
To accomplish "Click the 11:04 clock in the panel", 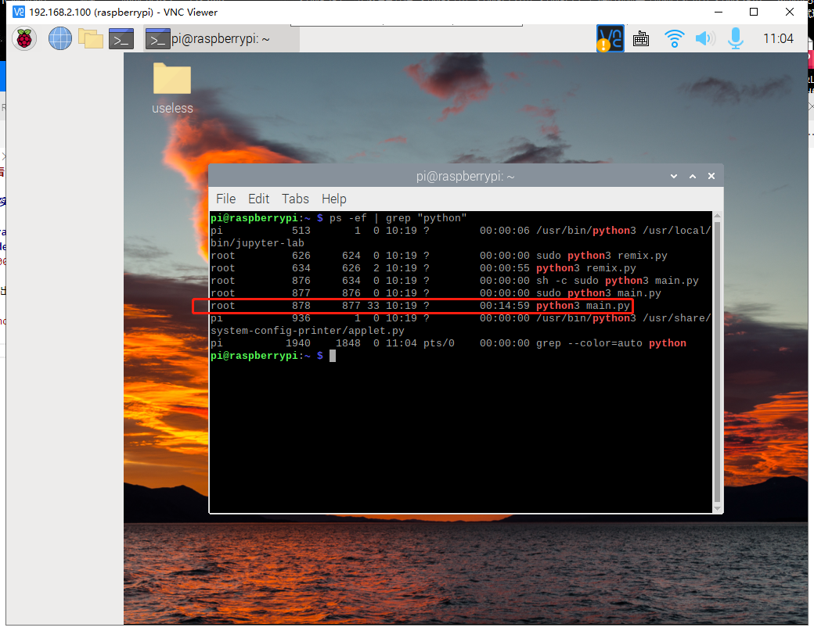I will [778, 38].
